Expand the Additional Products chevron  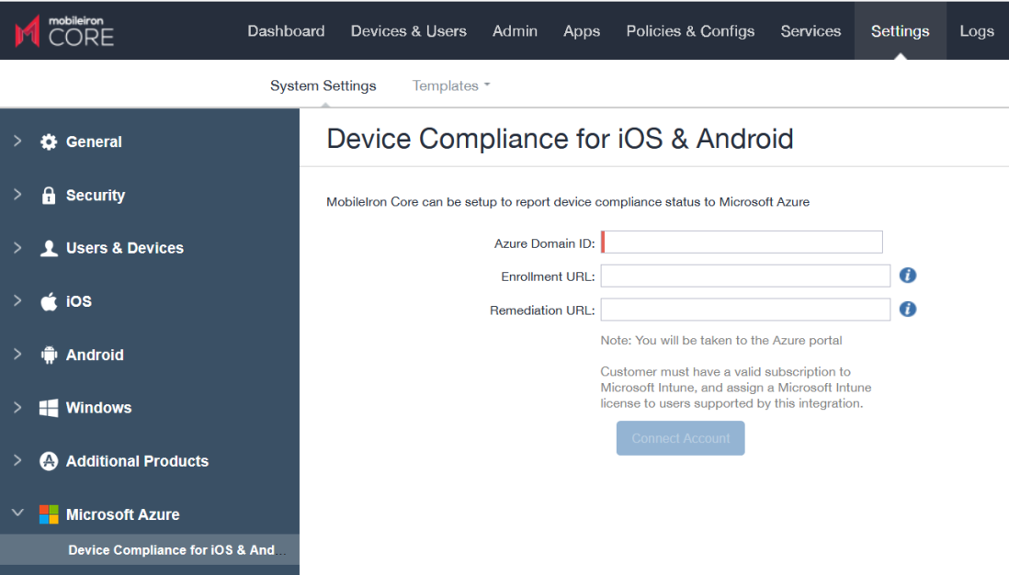17,460
